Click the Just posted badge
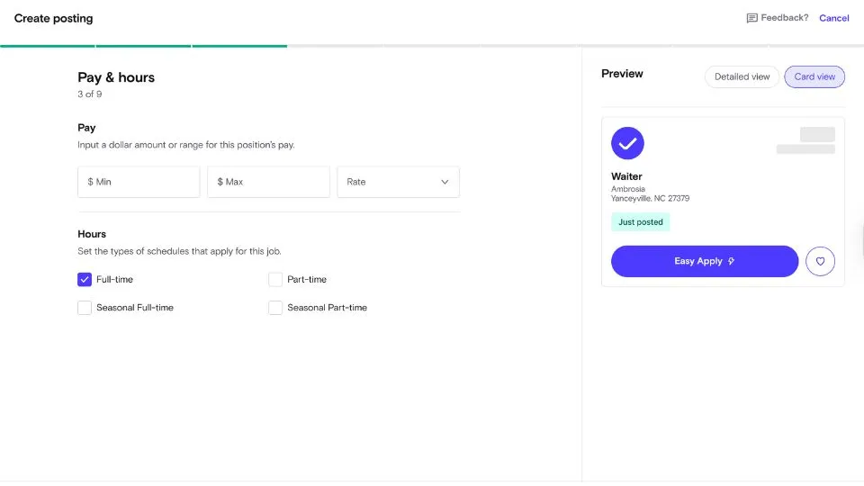The height and width of the screenshot is (486, 864). [x=640, y=222]
